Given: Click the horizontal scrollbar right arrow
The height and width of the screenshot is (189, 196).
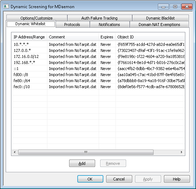Looking at the screenshot, I should coord(182,152).
